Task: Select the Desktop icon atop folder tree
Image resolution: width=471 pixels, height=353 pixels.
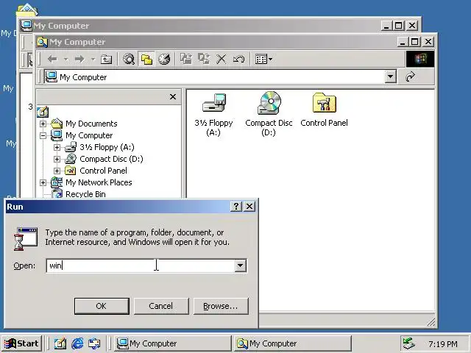Action: pyautogui.click(x=43, y=112)
